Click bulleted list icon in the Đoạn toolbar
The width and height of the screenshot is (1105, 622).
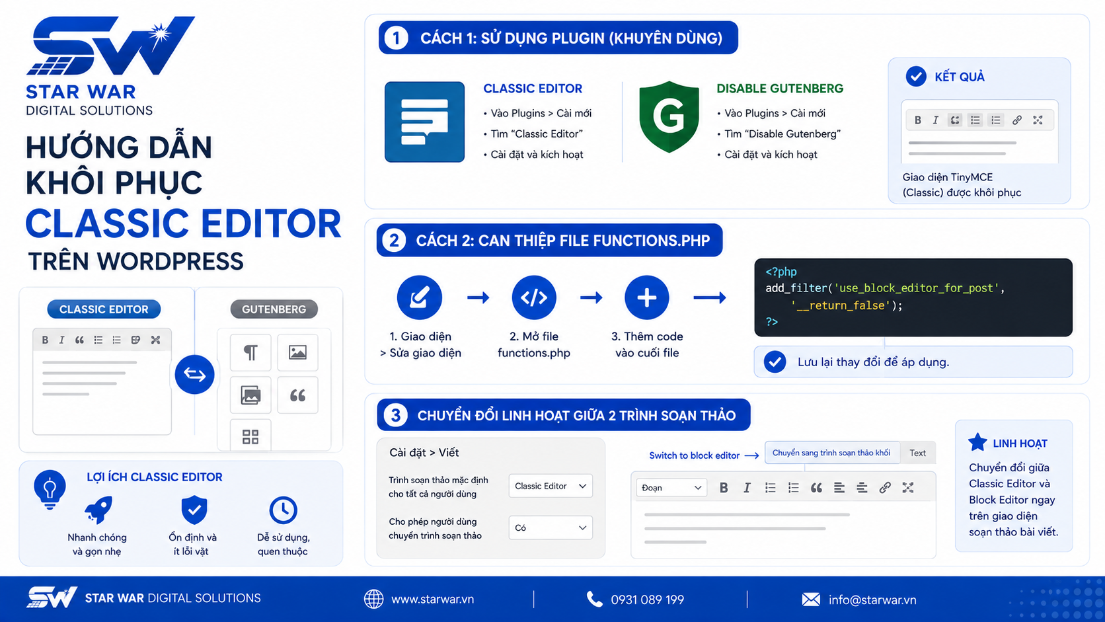pos(770,488)
